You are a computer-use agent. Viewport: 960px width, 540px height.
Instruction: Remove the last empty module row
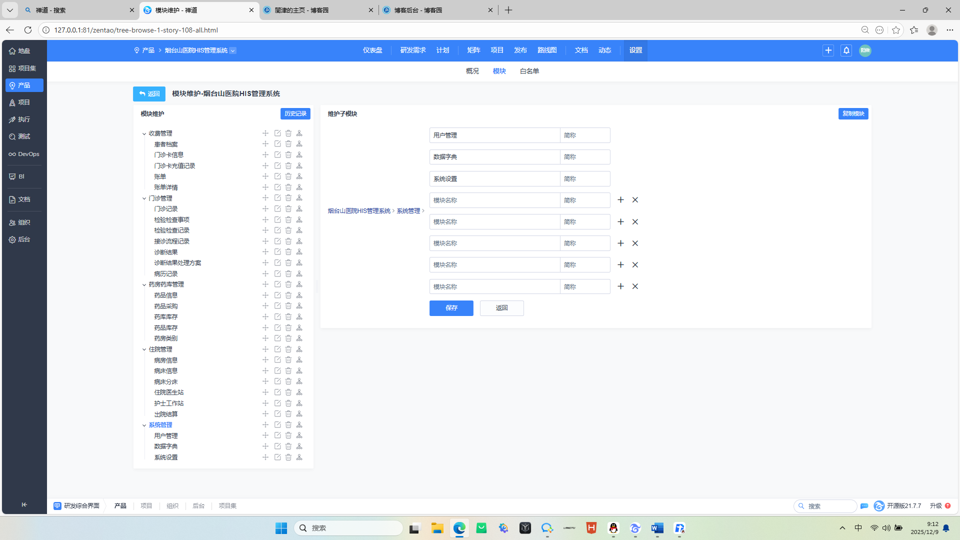(x=635, y=286)
